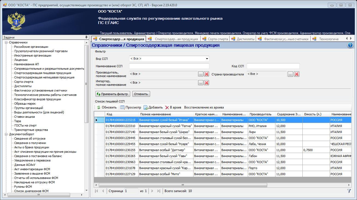Screen dimensions: 357x200
Task: Switch to the Спиртосодер...ая продукция second tab
Action: pos(174,39)
